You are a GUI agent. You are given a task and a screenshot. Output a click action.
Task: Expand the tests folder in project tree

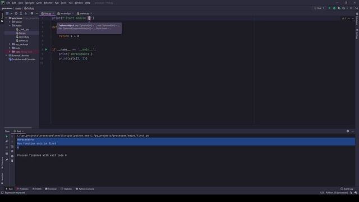10,48
